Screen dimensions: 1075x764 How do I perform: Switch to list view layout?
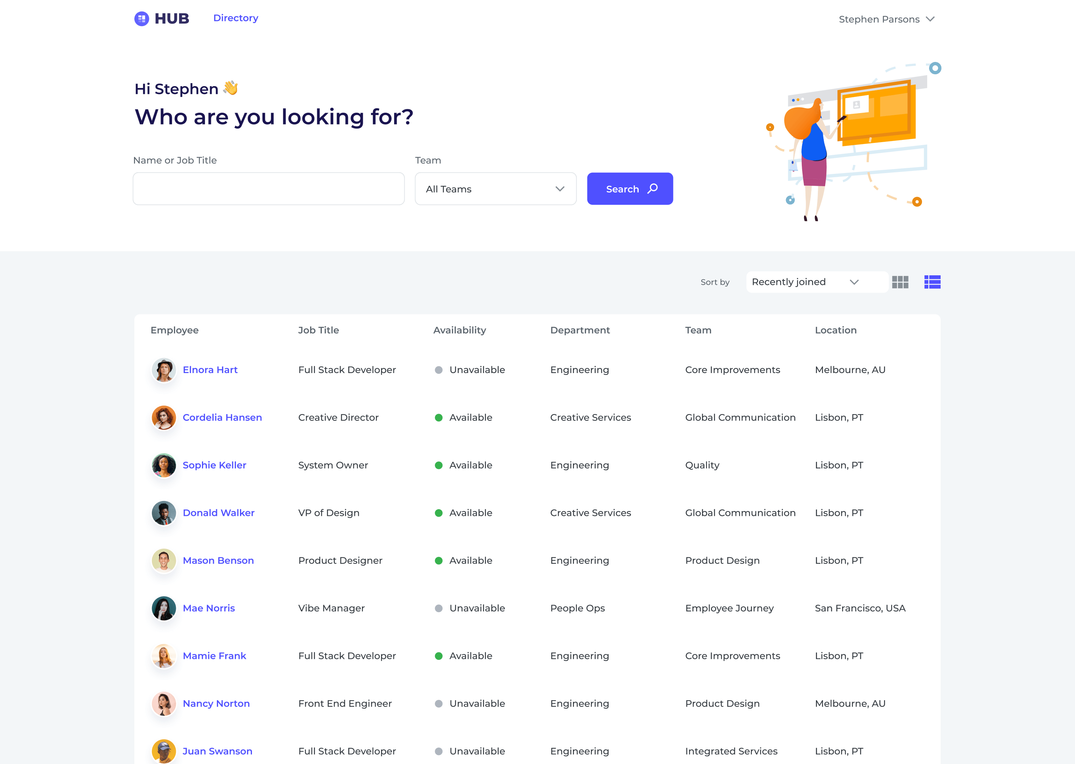click(932, 282)
